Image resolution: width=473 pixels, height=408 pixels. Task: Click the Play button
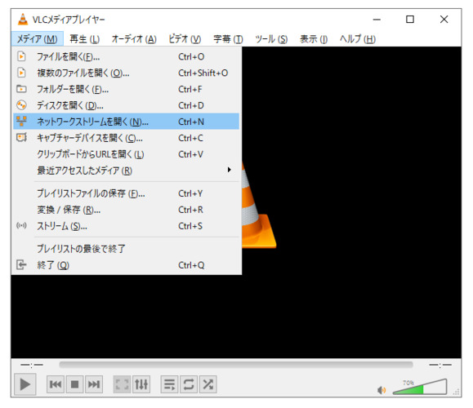pos(25,384)
